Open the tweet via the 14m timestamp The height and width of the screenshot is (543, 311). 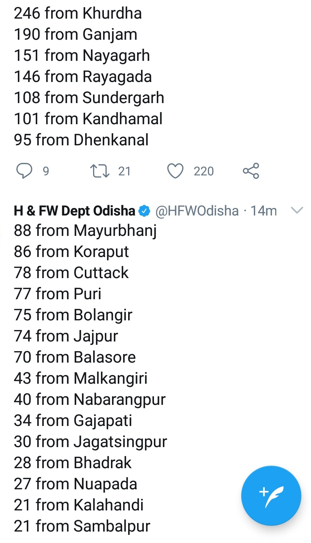(x=263, y=211)
